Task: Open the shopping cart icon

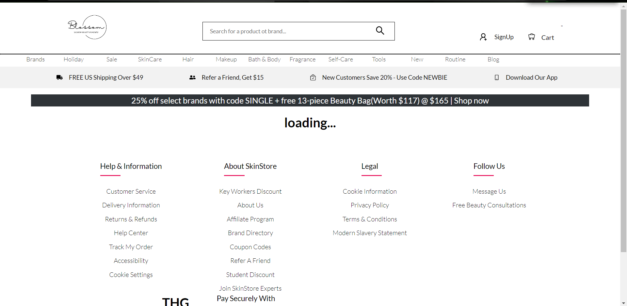Action: click(532, 37)
